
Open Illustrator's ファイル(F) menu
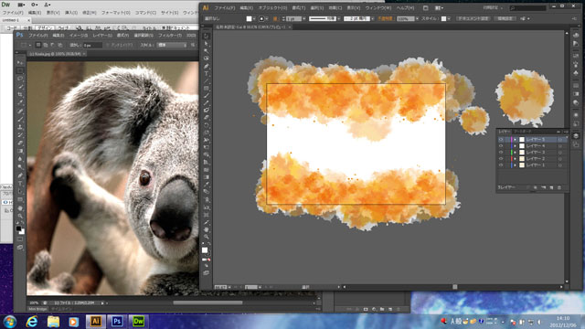coord(225,8)
